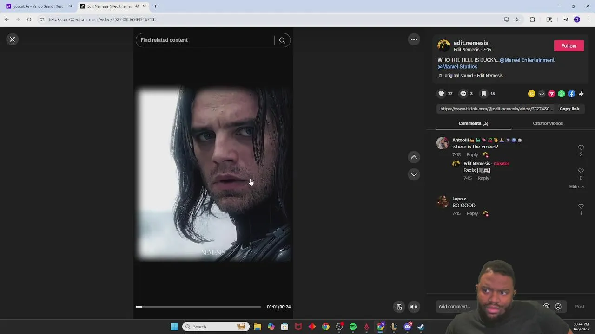595x334 pixels.
Task: Click the Windows taskbar Search box
Action: tap(216, 327)
